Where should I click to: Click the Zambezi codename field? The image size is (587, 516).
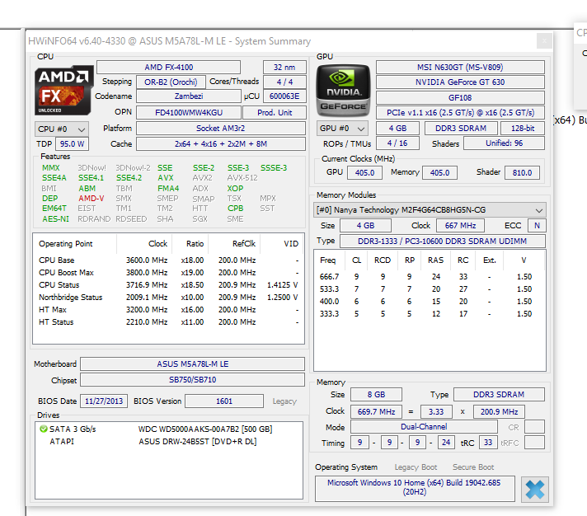tap(188, 96)
